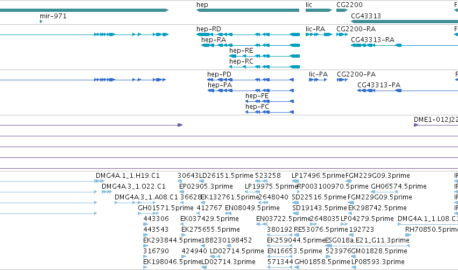Click the lic-RA transcript
Viewport: 458px width, 270px height.
(x=319, y=34)
